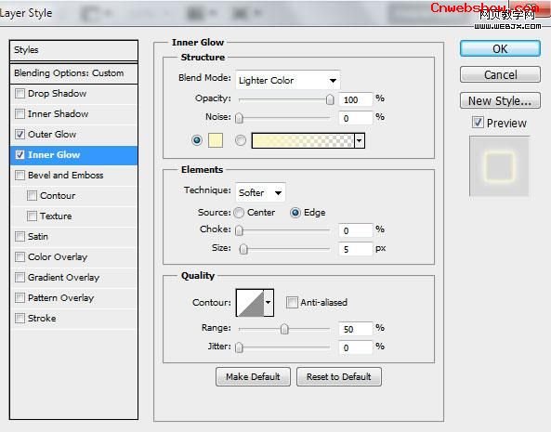551x432 pixels.
Task: Toggle the Preview checkbox
Action: point(478,123)
